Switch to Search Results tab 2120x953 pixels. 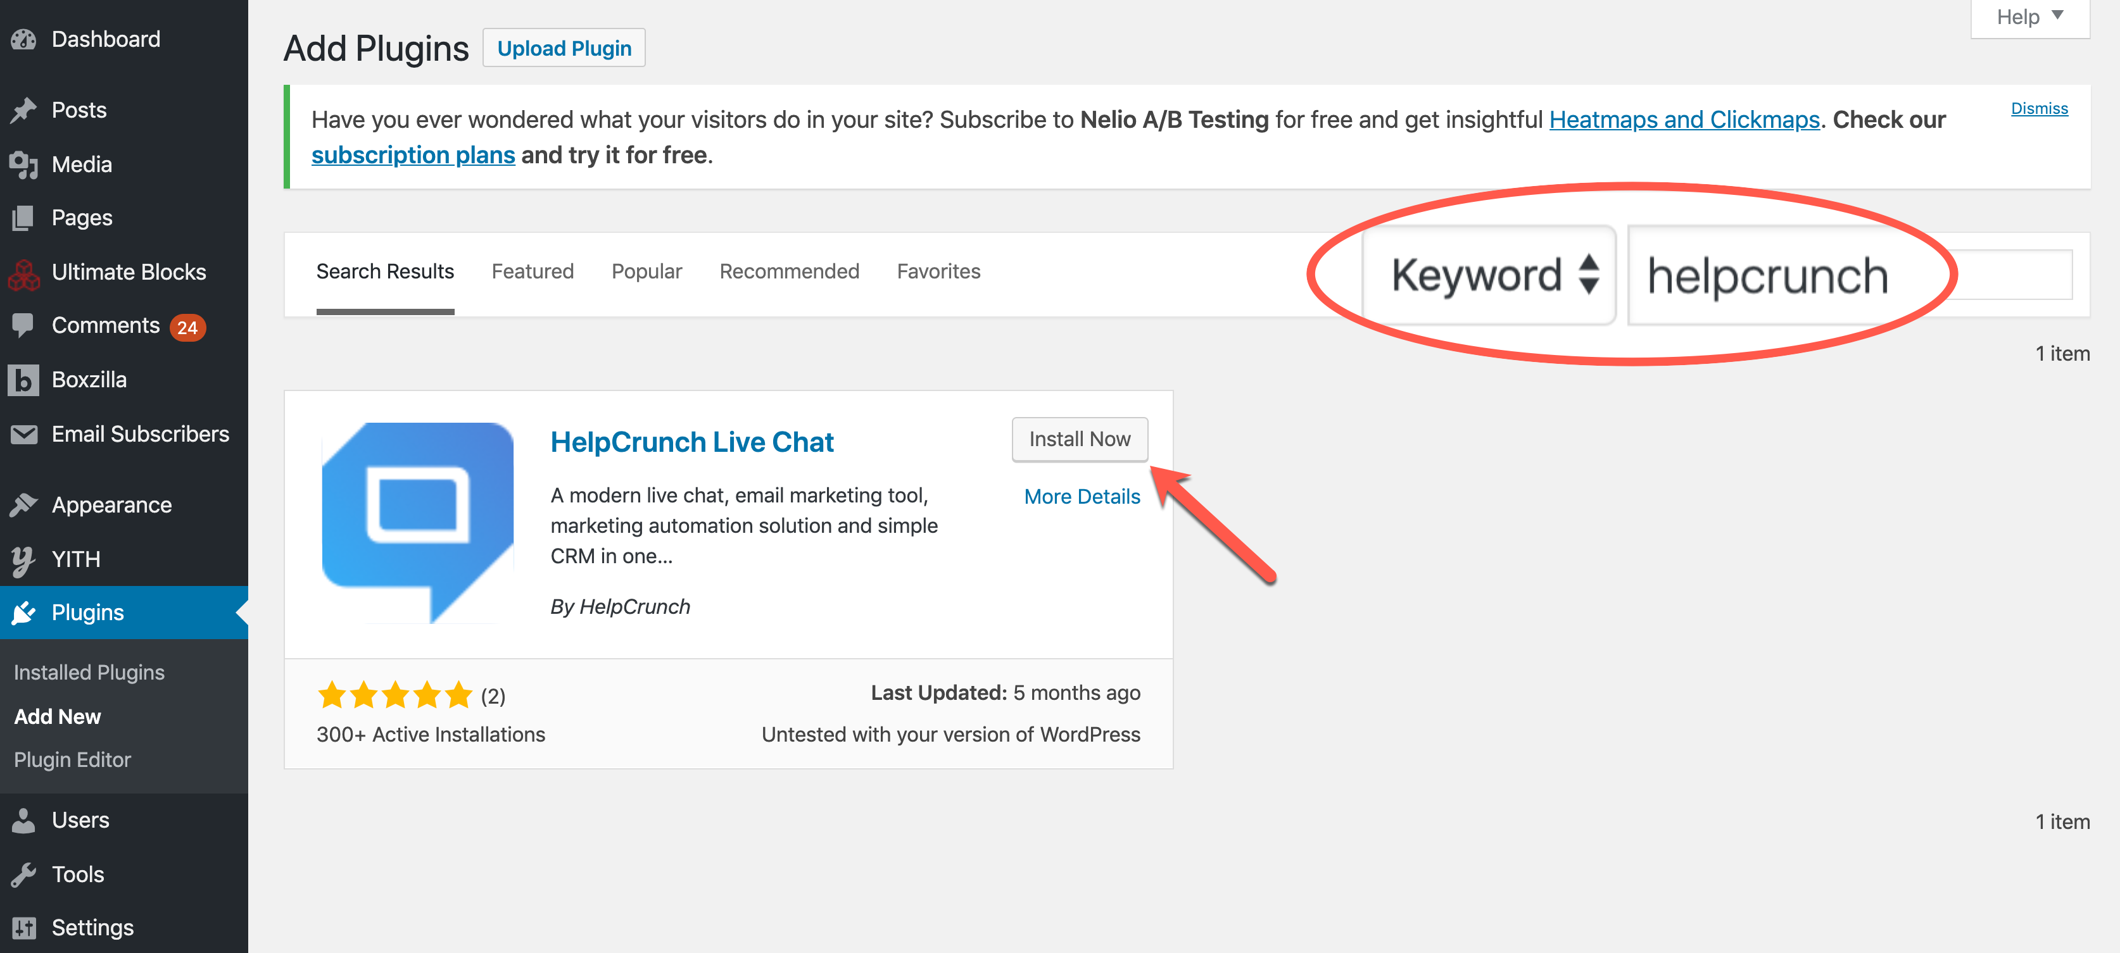[x=385, y=272]
